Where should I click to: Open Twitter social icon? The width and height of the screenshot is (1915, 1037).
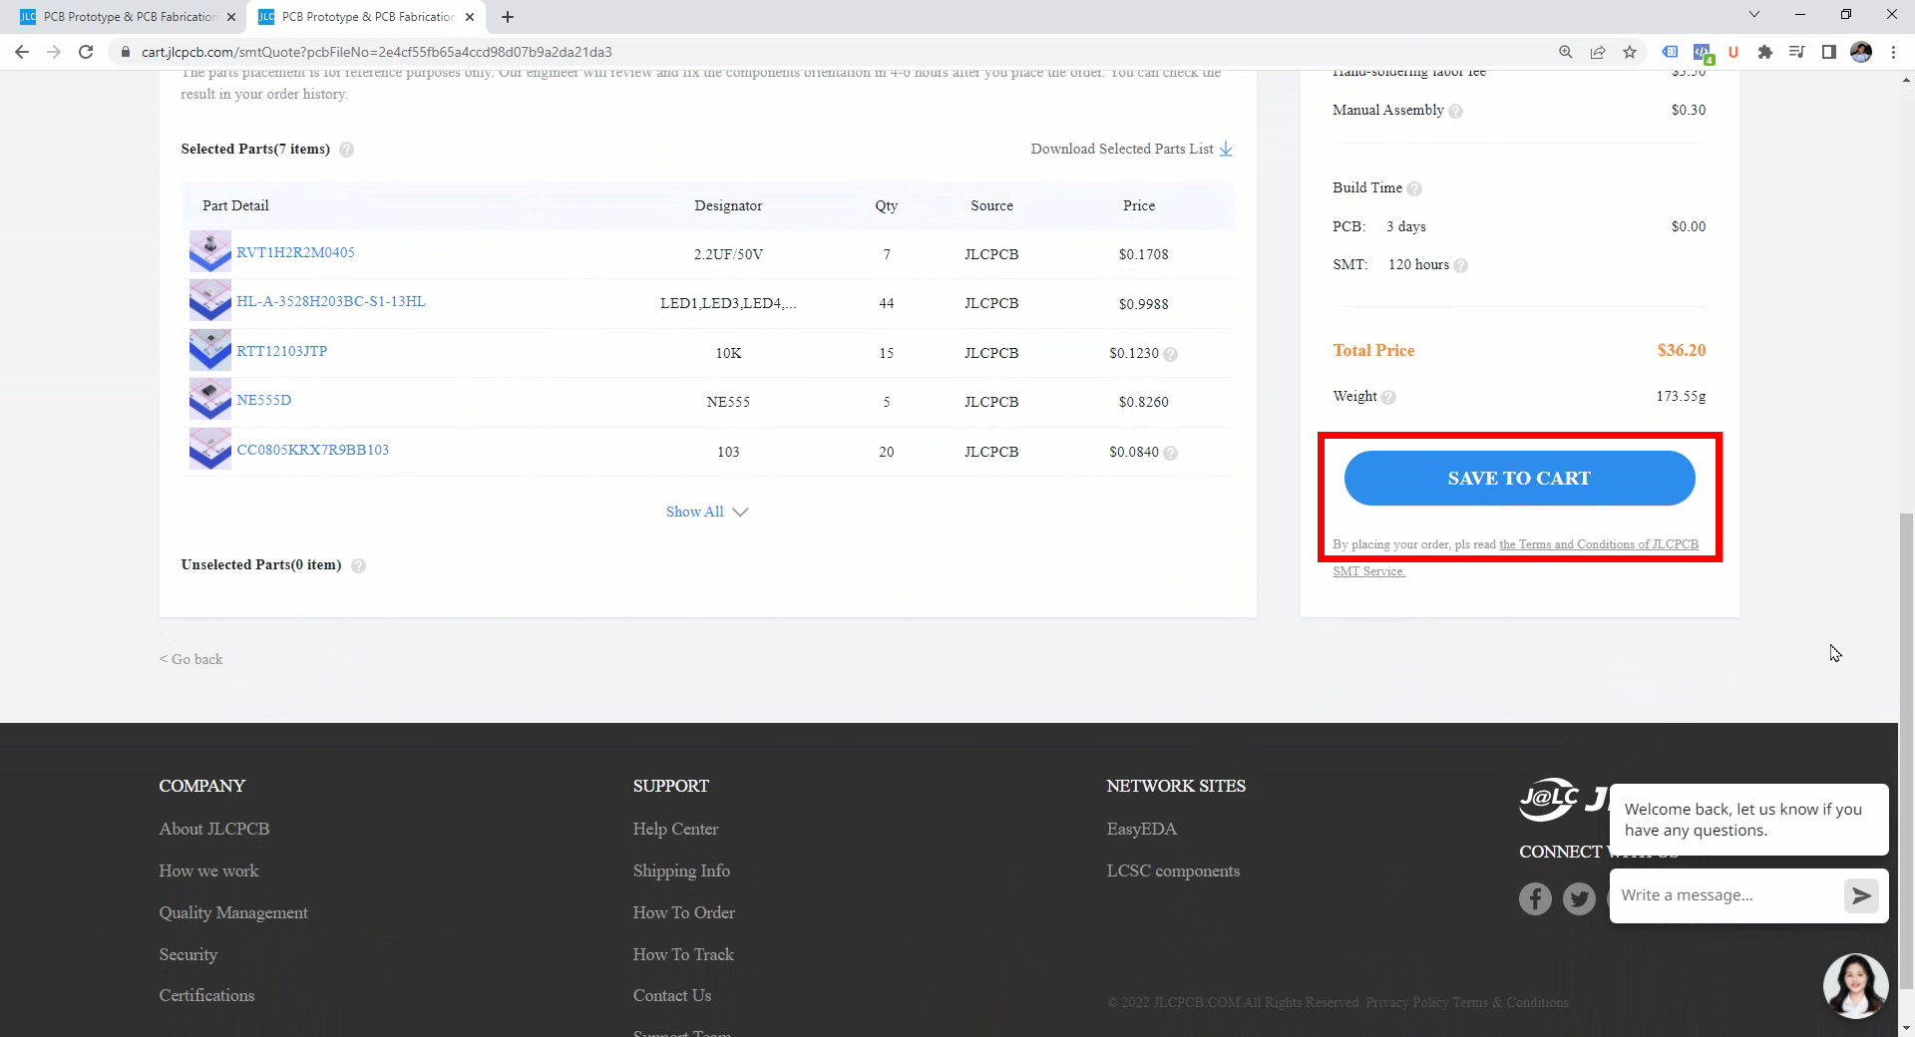1579,898
